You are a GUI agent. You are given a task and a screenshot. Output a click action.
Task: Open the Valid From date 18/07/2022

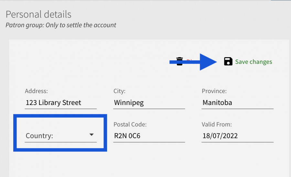[x=237, y=136]
